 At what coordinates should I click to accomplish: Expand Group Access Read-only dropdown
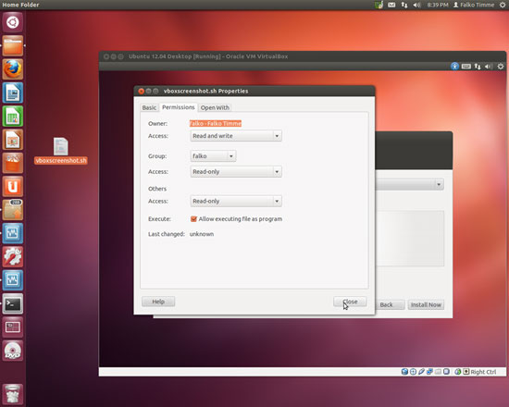click(236, 172)
